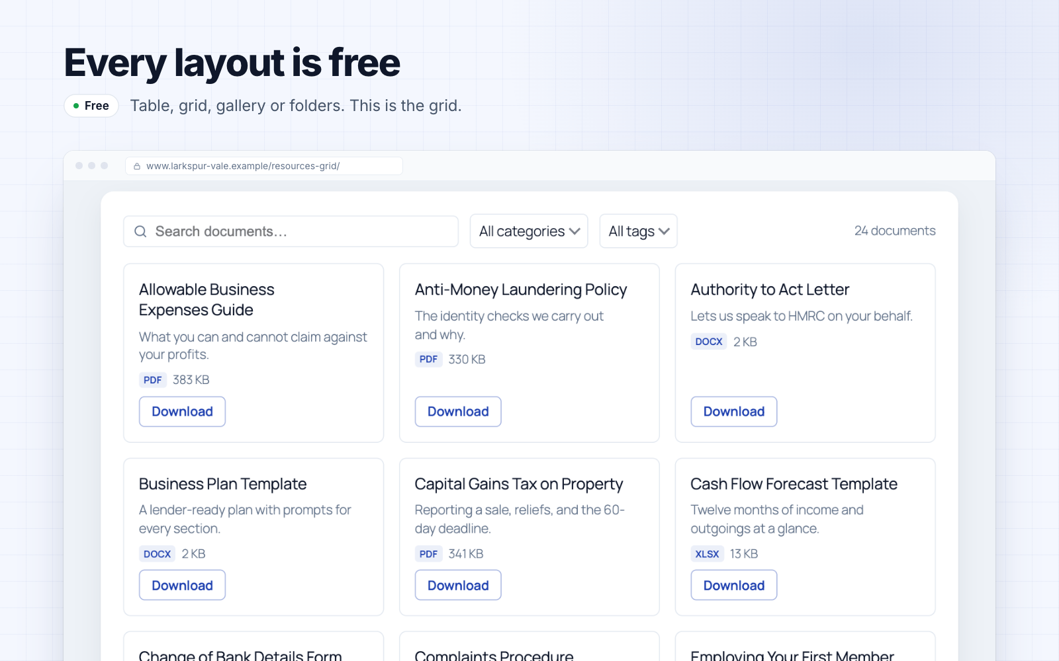Click 'A lender-ready plan' description
Image resolution: width=1059 pixels, height=661 pixels.
tap(245, 519)
